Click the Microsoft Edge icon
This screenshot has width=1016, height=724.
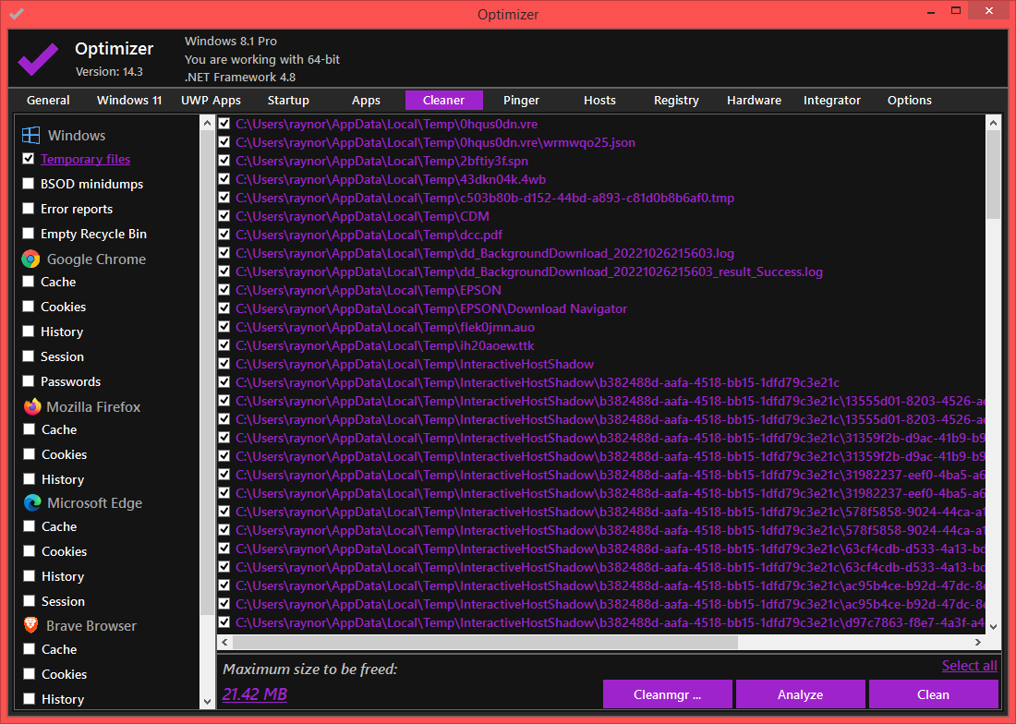[x=31, y=503]
